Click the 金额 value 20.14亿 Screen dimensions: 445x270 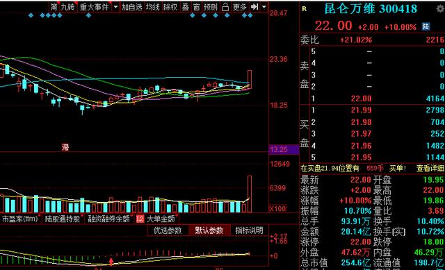356,232
